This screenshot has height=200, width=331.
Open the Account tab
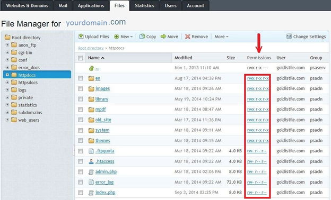tap(196, 5)
